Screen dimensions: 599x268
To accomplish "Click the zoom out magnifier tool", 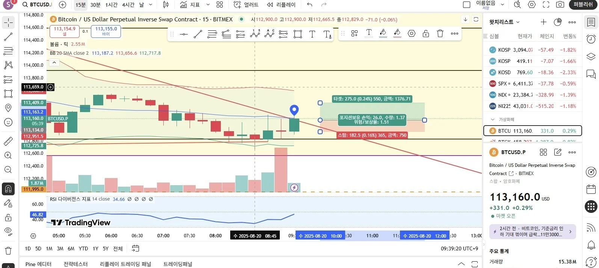I will [x=8, y=170].
